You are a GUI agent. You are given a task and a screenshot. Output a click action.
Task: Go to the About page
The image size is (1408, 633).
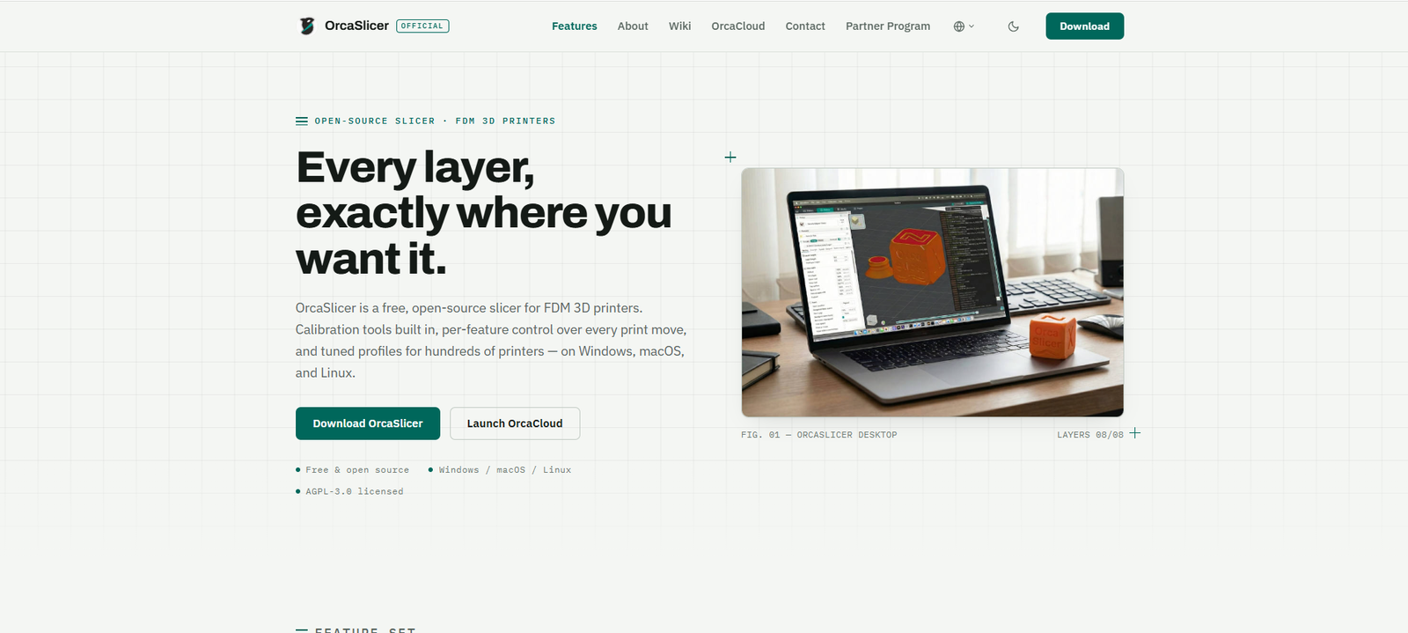click(633, 26)
